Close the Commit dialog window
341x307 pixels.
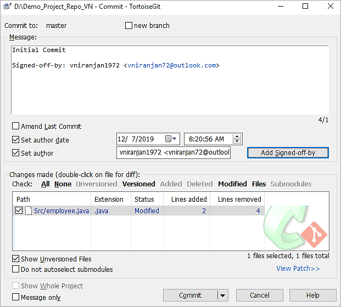coord(331,6)
